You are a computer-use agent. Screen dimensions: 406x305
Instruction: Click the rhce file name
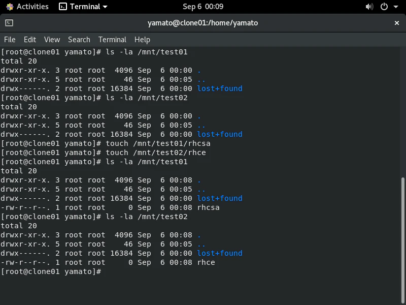pos(206,262)
